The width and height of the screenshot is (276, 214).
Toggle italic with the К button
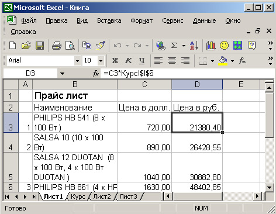pos(128,61)
